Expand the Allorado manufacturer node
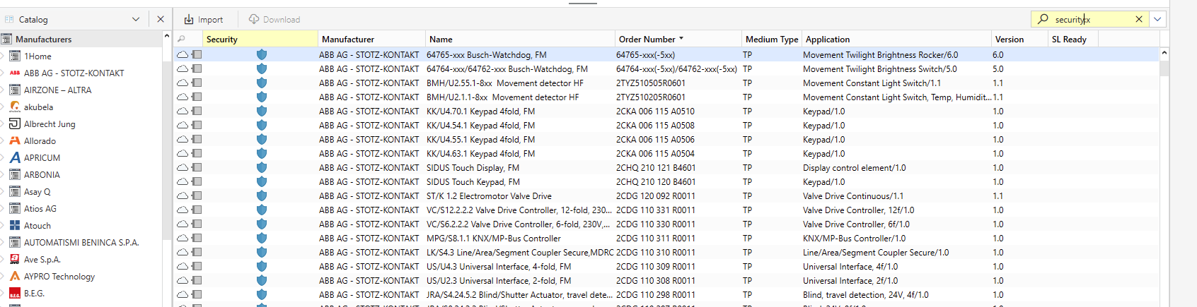Screen dimensions: 1197x307 (x=3, y=141)
